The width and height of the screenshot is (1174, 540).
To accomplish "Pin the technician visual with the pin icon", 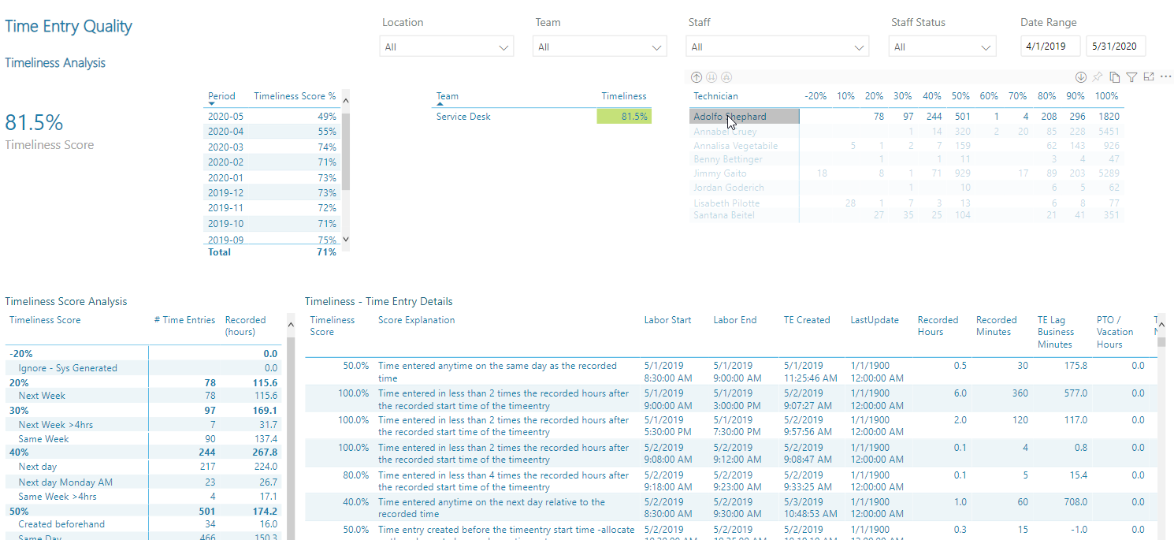I will pyautogui.click(x=1098, y=77).
